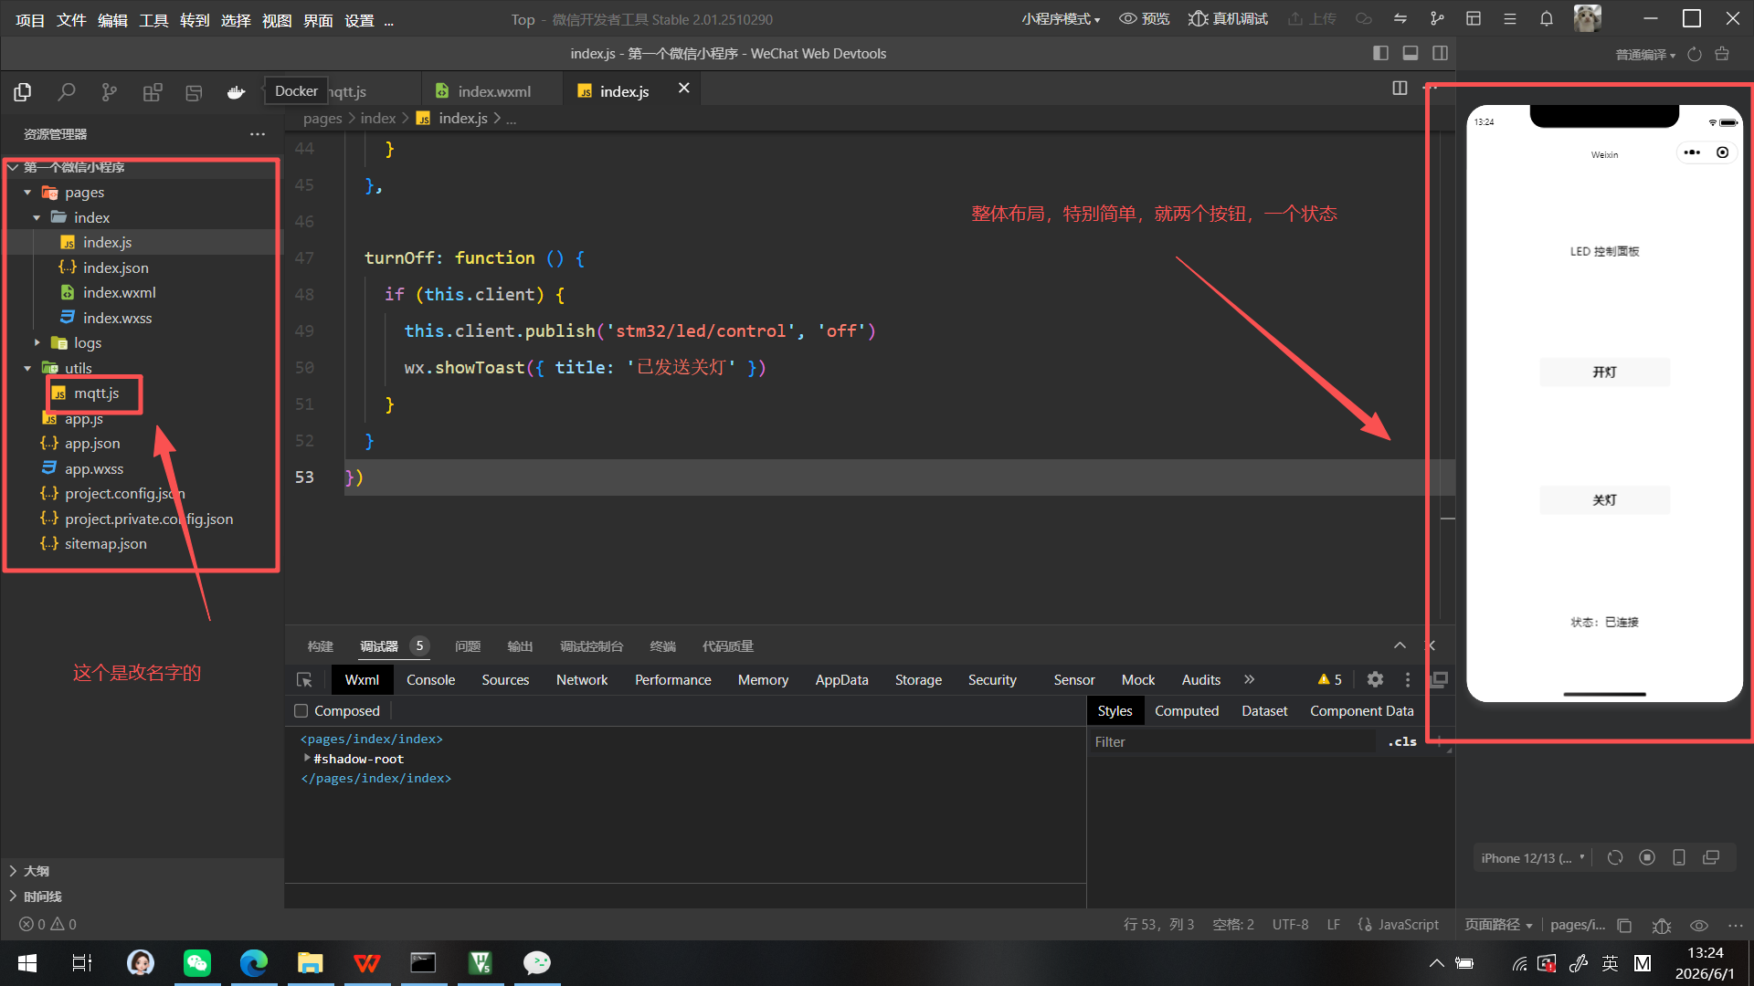Click the notification bell icon in top bar

(1547, 18)
